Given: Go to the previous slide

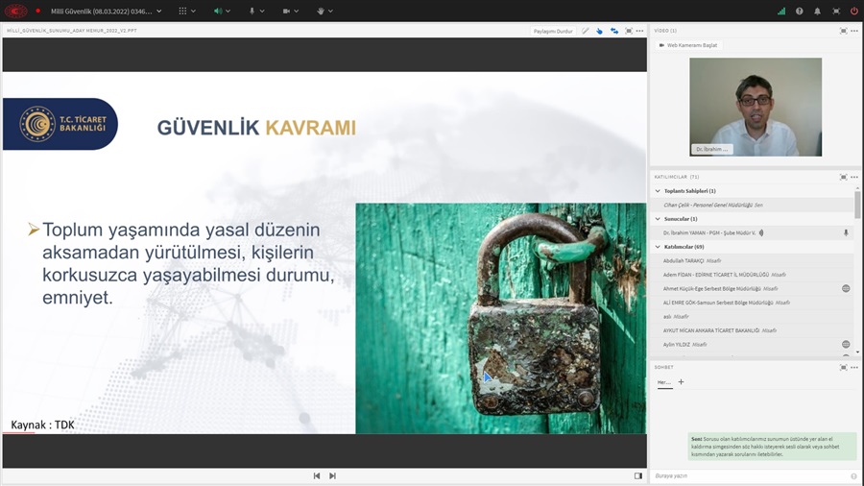Looking at the screenshot, I should [x=317, y=475].
